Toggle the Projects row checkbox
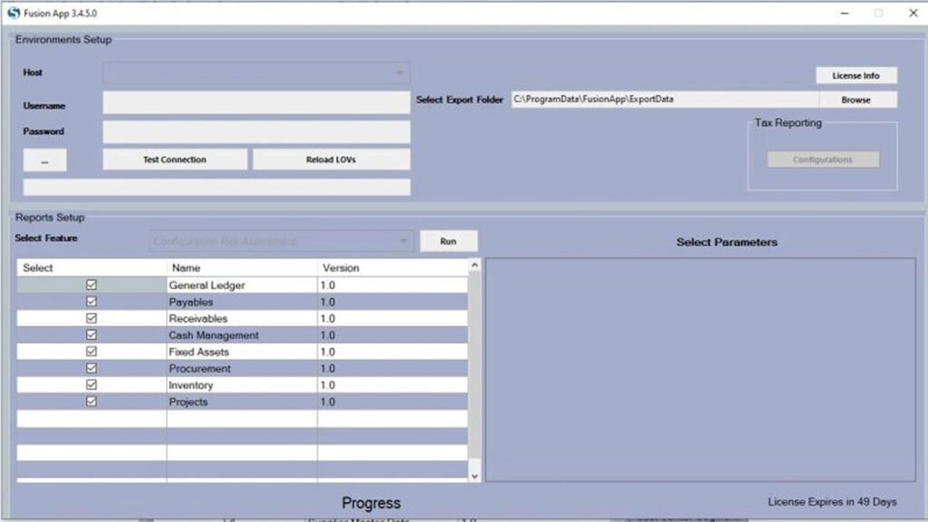 click(92, 401)
